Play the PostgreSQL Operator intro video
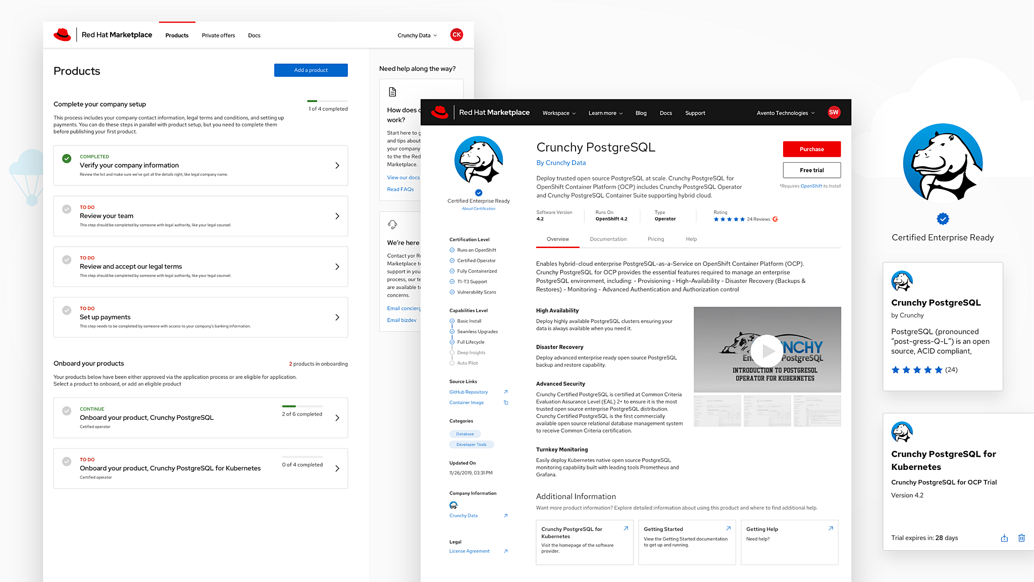The width and height of the screenshot is (1034, 582). tap(767, 350)
